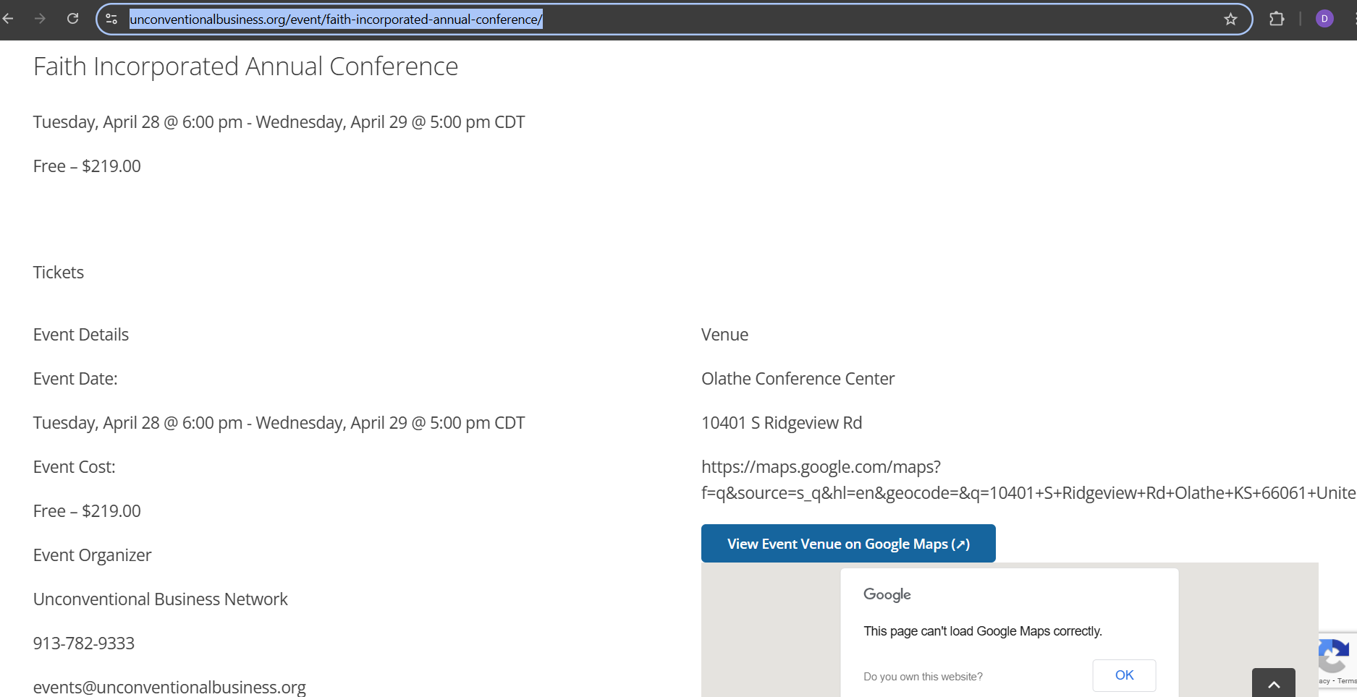
Task: Click the events@unconventionalbusiness.org email
Action: tap(169, 687)
